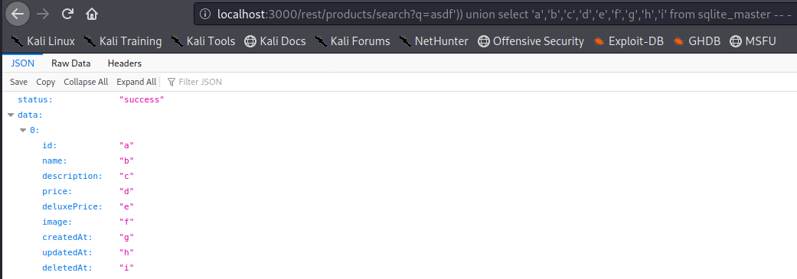797x279 pixels.
Task: Open the Kali Docs bookmark
Action: 275,41
